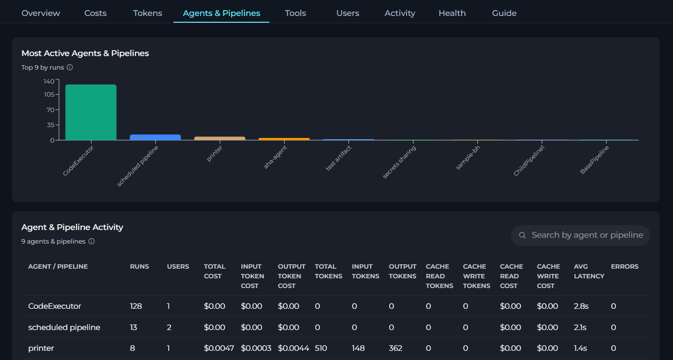
Task: Click search magnifier icon in search box
Action: tap(522, 235)
